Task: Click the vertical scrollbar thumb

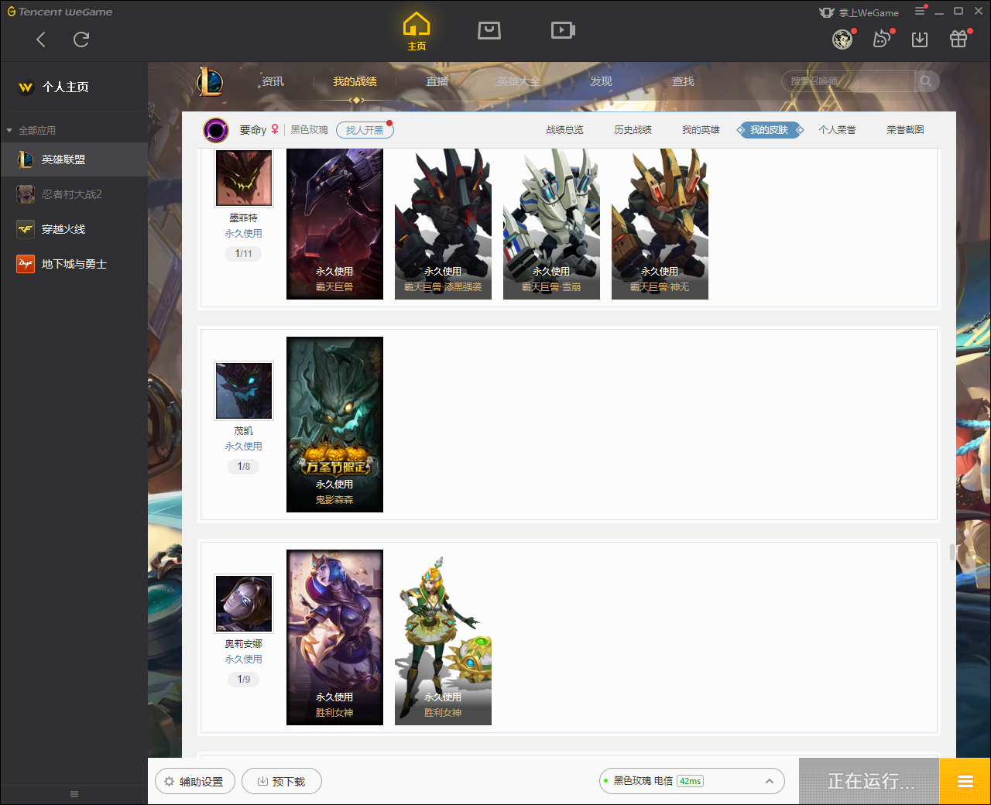Action: [x=952, y=553]
